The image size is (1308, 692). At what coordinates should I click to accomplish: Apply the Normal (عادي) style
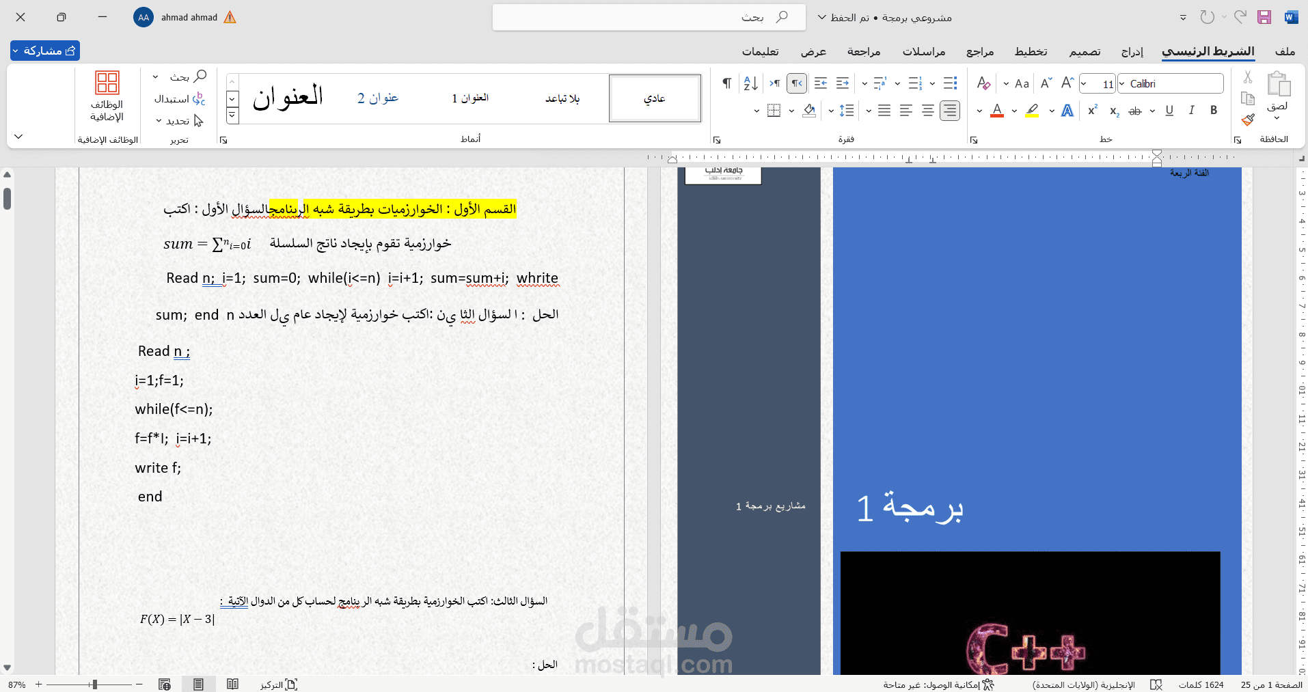coord(655,98)
